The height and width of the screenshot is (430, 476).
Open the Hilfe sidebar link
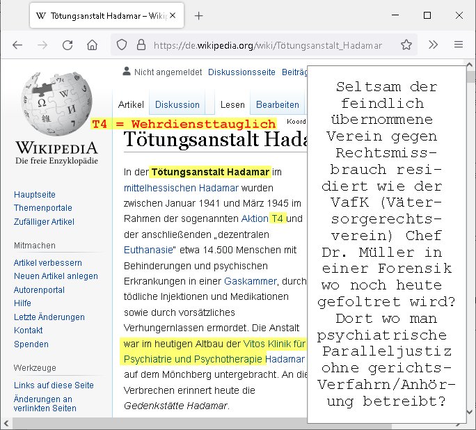[22, 303]
